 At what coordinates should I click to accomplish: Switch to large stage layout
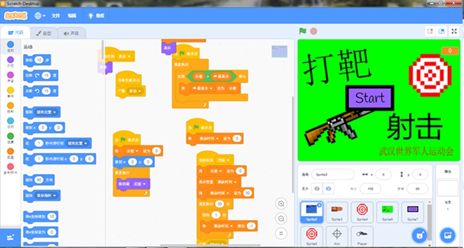pos(441,31)
